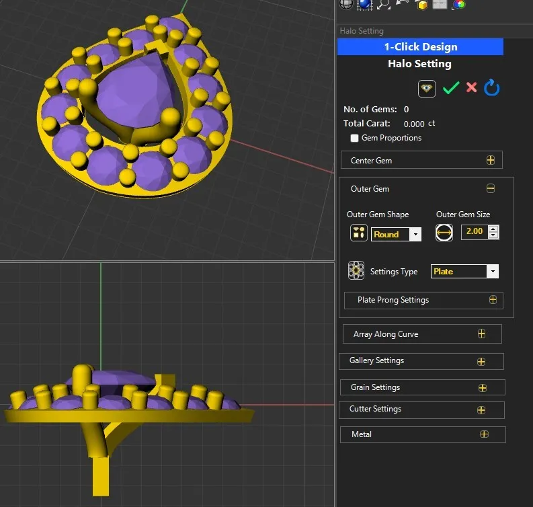Click the Settings Type pattern icon

click(x=356, y=271)
